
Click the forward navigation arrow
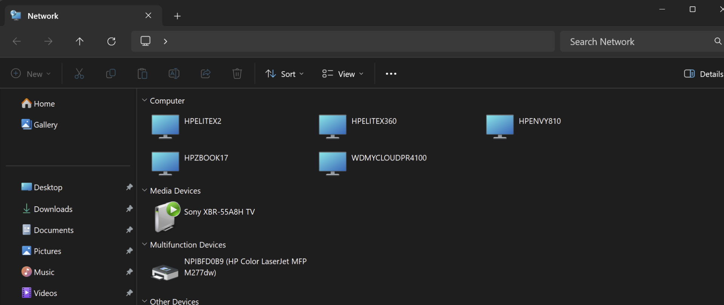(x=48, y=41)
